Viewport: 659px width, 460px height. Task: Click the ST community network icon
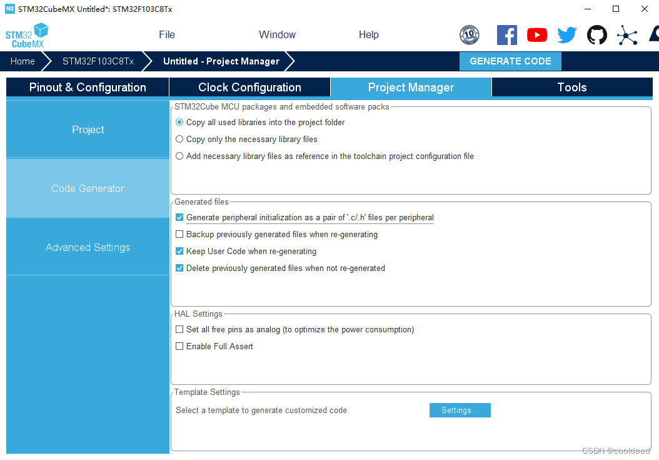627,35
